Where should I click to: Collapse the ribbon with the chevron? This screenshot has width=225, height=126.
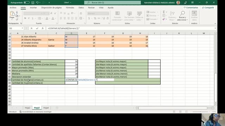pyautogui.click(x=215, y=23)
